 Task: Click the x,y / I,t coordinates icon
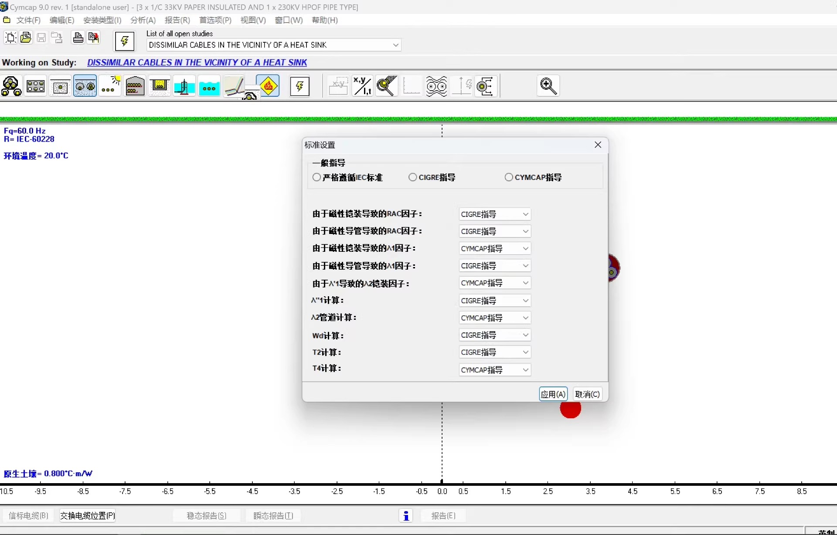pos(362,86)
